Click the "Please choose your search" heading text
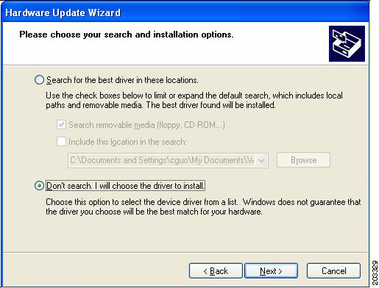Viewport: 379px width, 288px height. [x=127, y=35]
